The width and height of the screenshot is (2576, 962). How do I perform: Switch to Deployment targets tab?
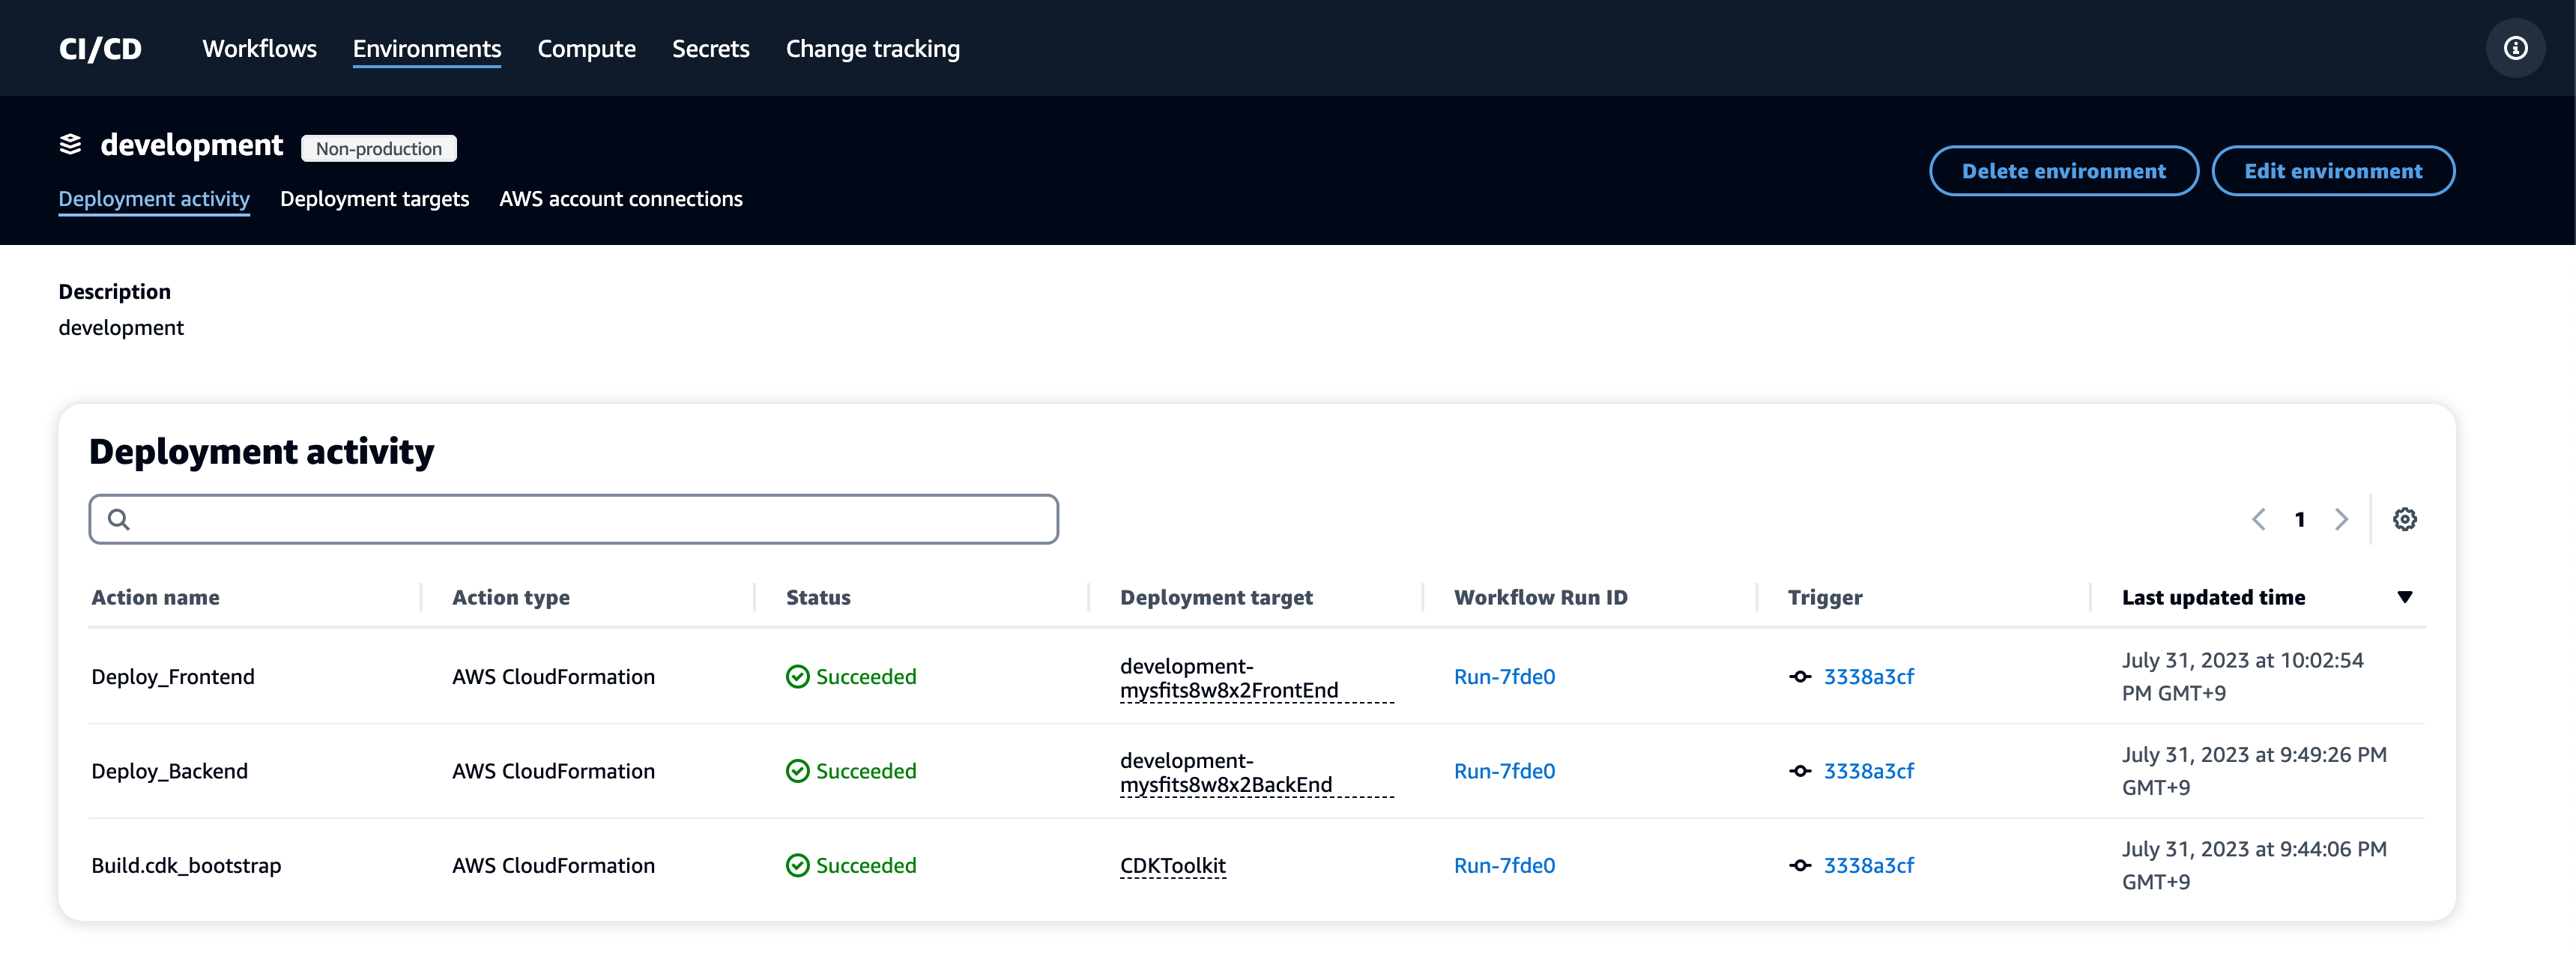[374, 199]
